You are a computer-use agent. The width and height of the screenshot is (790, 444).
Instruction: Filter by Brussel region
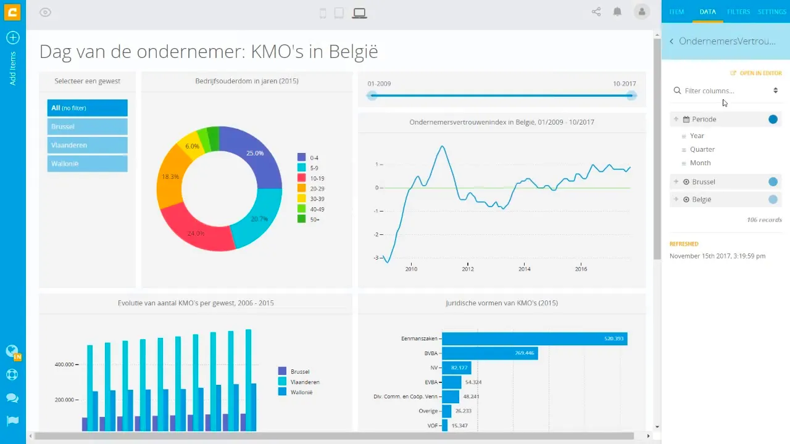click(x=88, y=126)
